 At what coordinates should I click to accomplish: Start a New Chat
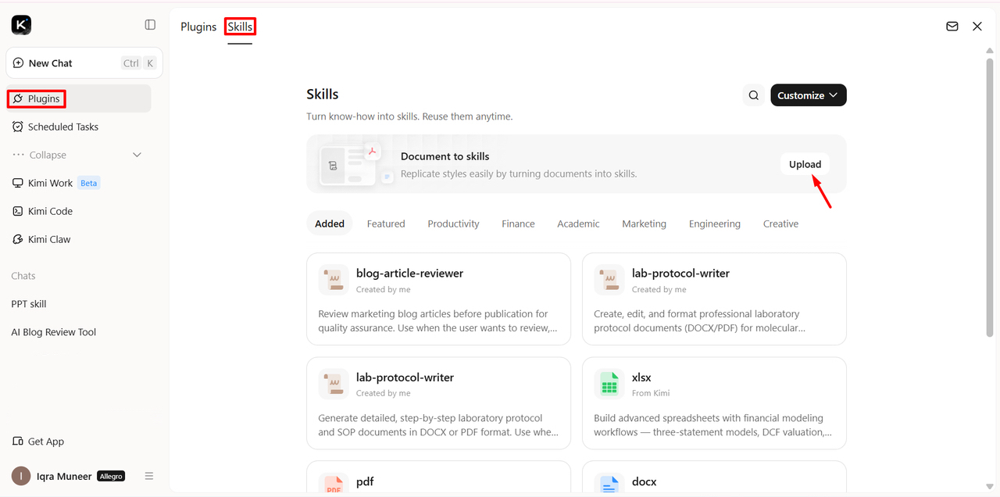(x=84, y=63)
